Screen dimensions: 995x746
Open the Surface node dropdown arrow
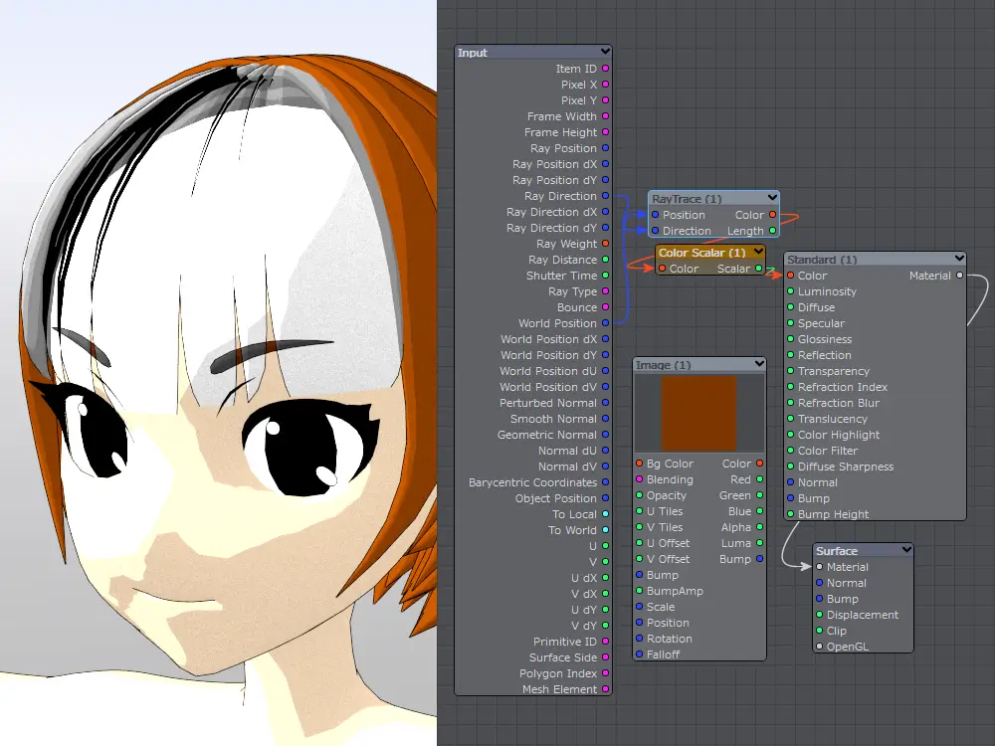(906, 550)
